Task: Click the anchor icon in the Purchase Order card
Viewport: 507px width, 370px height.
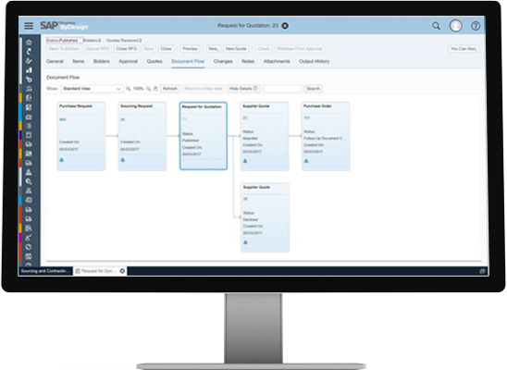Action: tap(306, 161)
